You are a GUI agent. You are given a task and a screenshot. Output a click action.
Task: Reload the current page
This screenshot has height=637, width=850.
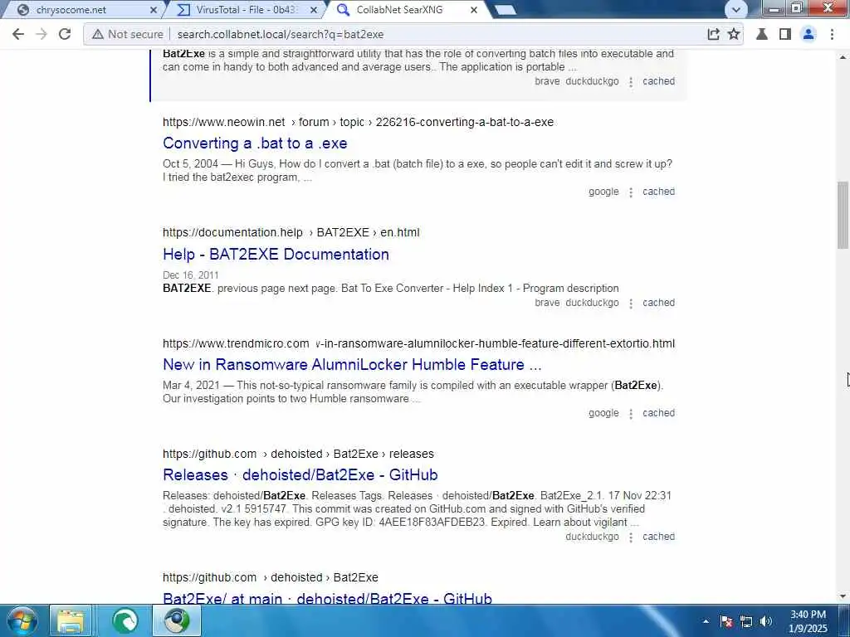(65, 34)
